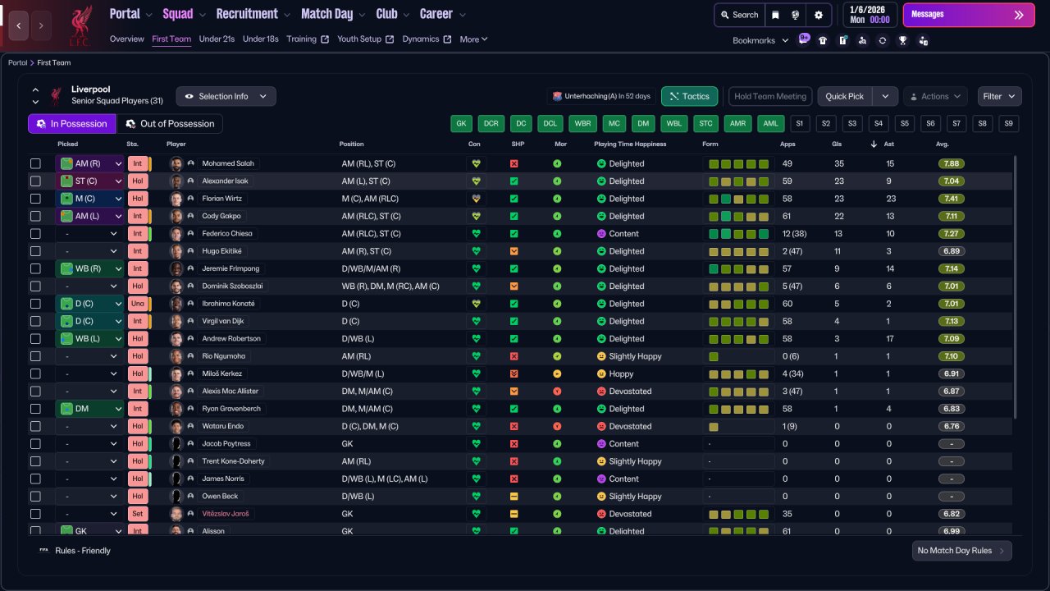1050x591 pixels.
Task: Tick the checkbox for Federico Chiesa
Action: pyautogui.click(x=35, y=234)
